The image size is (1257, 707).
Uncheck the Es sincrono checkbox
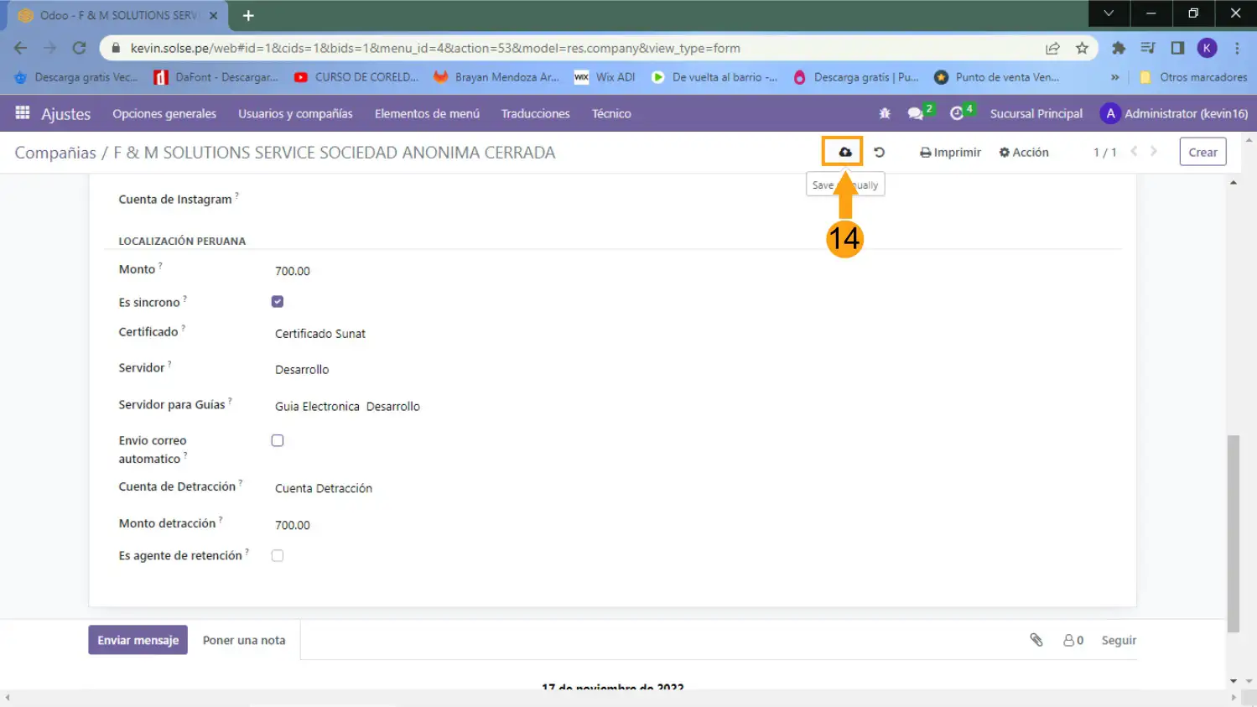point(278,301)
